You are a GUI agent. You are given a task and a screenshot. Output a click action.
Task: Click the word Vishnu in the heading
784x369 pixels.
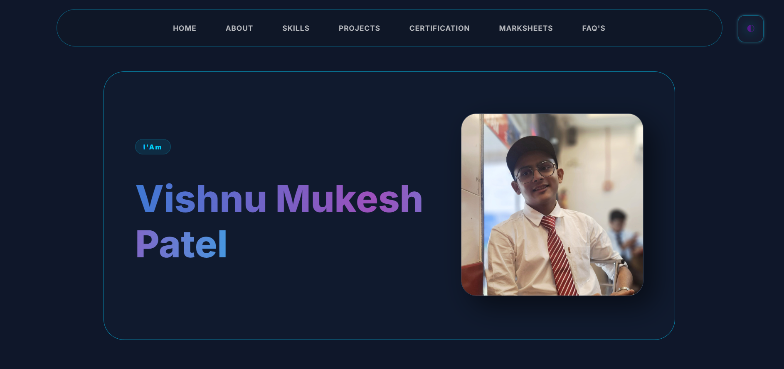coord(201,199)
